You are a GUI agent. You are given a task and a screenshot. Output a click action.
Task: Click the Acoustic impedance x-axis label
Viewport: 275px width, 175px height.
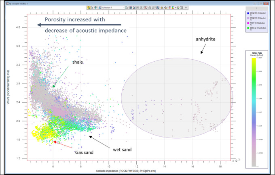point(126,171)
